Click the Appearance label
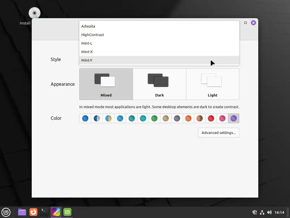 coord(63,84)
